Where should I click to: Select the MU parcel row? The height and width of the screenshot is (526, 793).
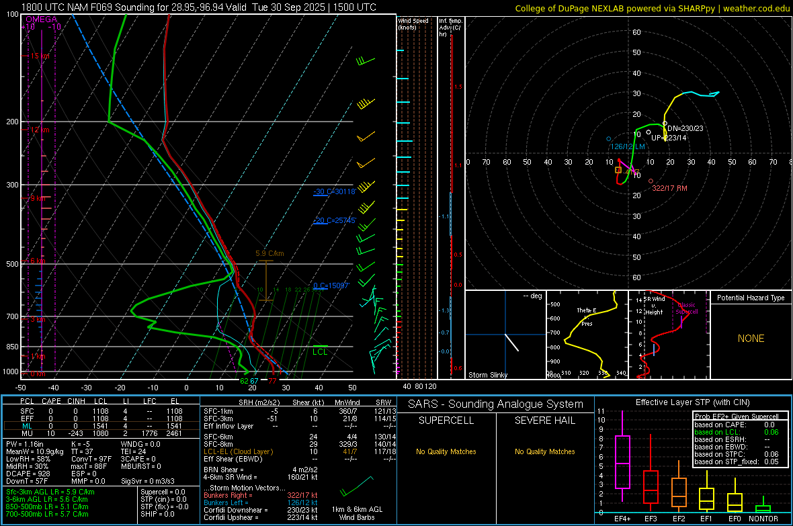tap(101, 433)
